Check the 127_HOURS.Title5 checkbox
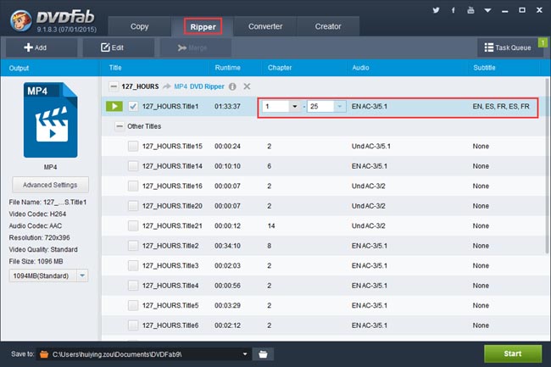Viewport: 551px width, 367px height. point(133,305)
